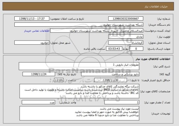179x126 pixels.
Task: Click the remaining time field 03:53:43
Action: tap(114, 49)
